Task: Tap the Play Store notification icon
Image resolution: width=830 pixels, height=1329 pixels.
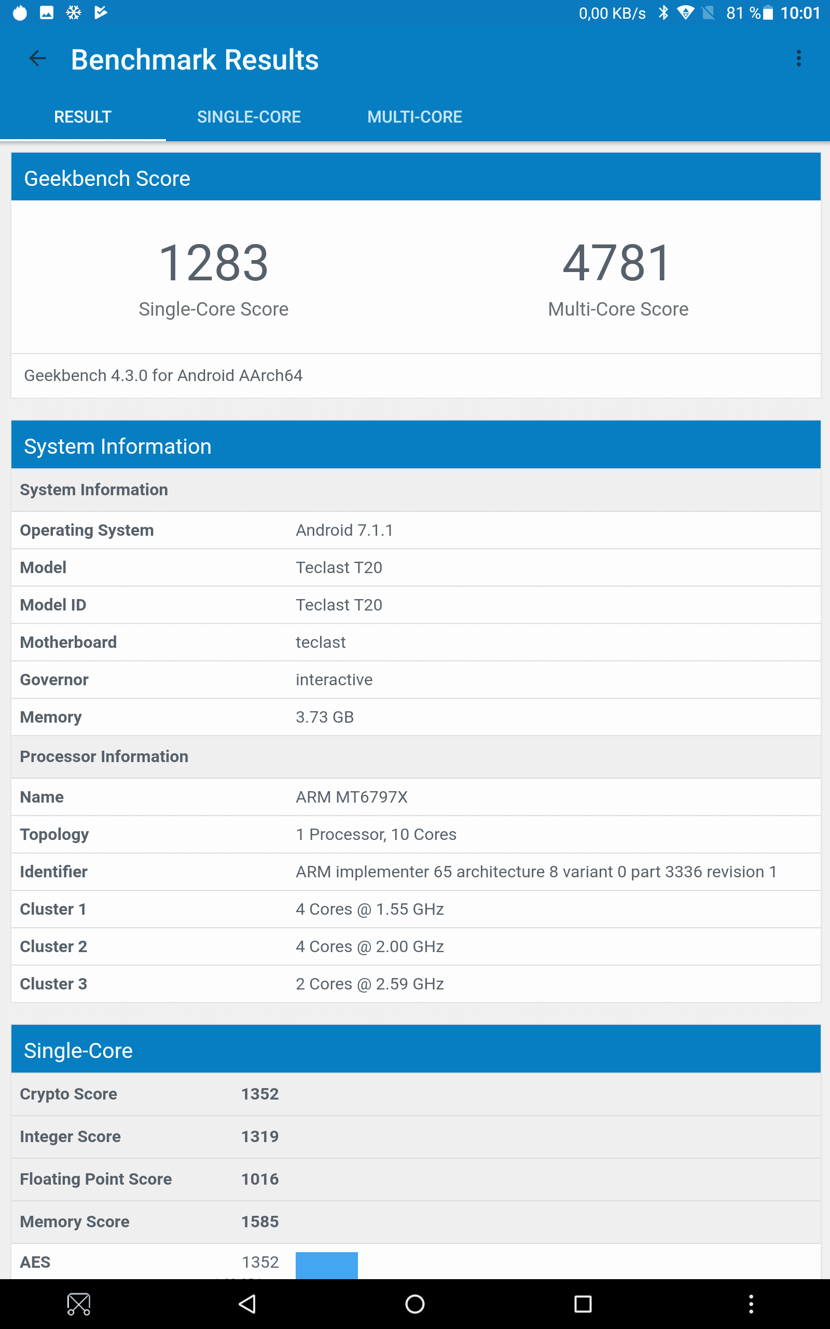Action: [x=101, y=12]
